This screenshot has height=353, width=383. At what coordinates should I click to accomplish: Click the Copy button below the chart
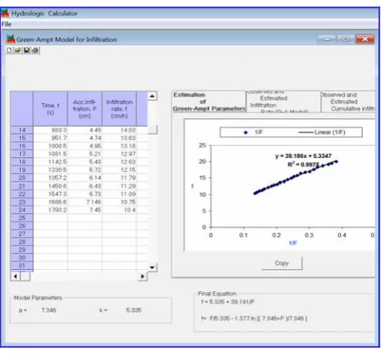[x=281, y=264]
